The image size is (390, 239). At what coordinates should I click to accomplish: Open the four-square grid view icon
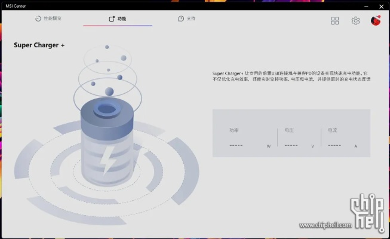[x=335, y=21]
